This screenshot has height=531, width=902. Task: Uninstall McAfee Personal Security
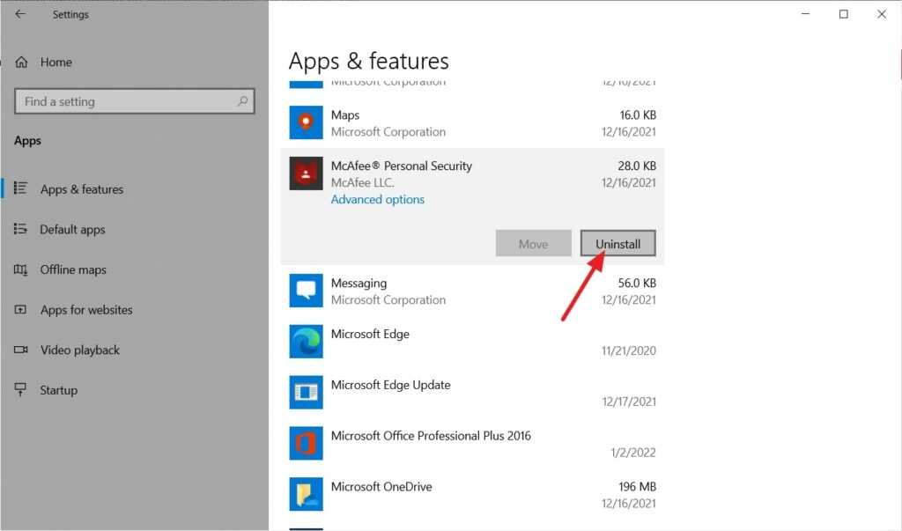click(617, 244)
